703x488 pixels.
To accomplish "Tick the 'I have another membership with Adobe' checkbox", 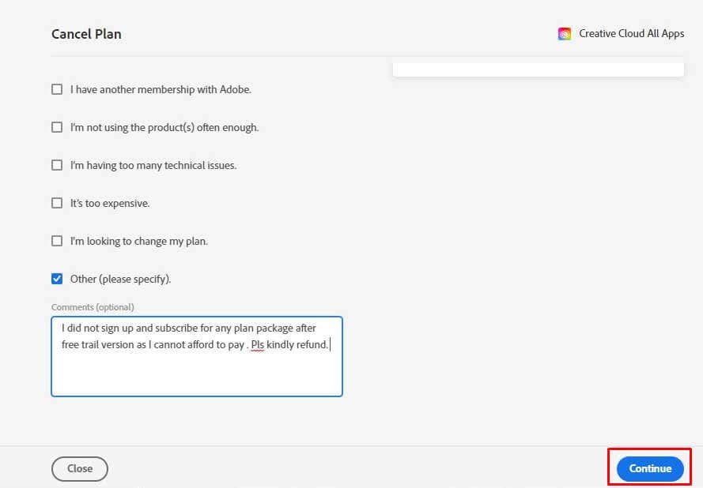I will [x=57, y=89].
